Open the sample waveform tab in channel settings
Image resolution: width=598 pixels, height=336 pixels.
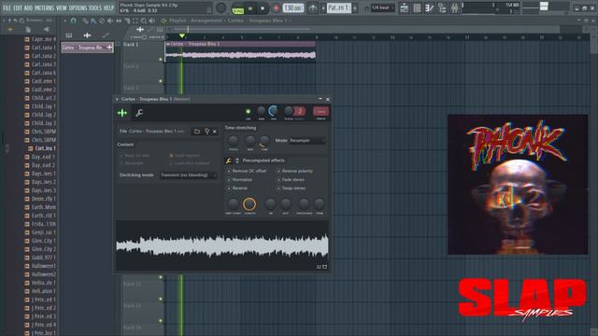click(122, 113)
